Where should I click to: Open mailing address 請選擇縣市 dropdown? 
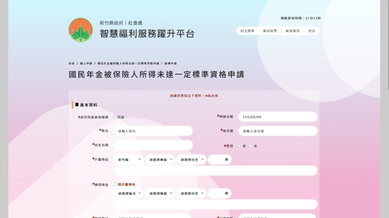[x=129, y=193]
